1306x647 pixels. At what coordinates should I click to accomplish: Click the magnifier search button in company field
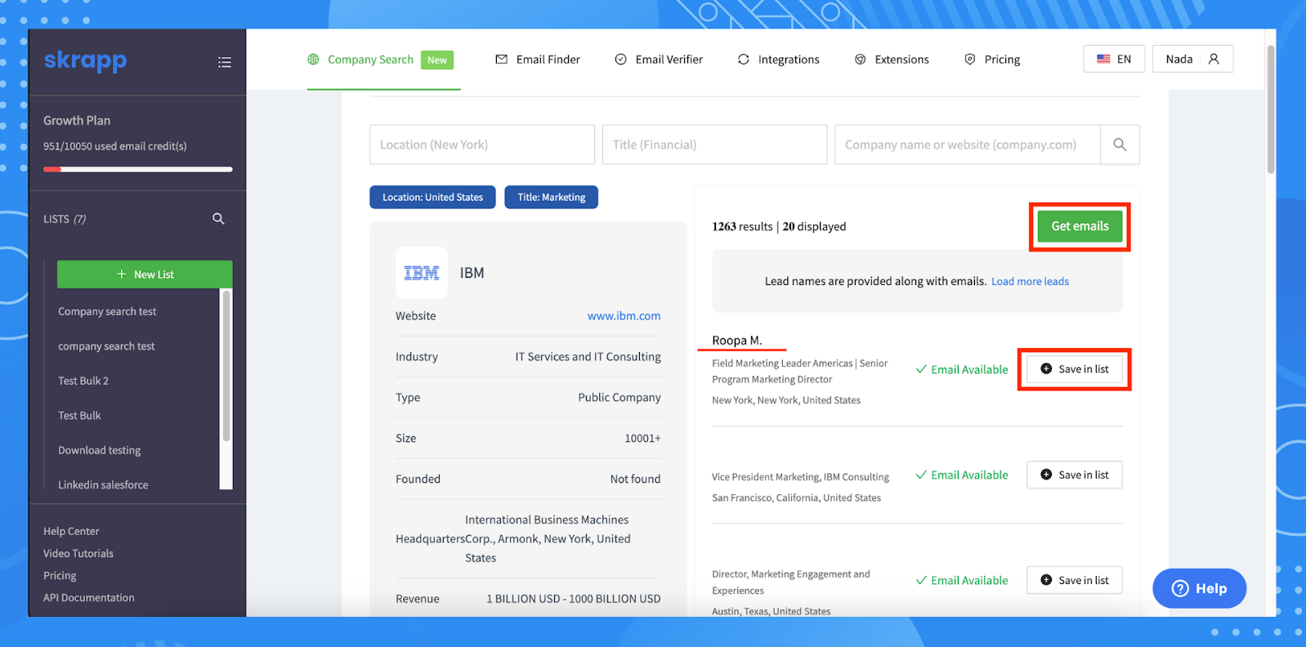pyautogui.click(x=1120, y=145)
